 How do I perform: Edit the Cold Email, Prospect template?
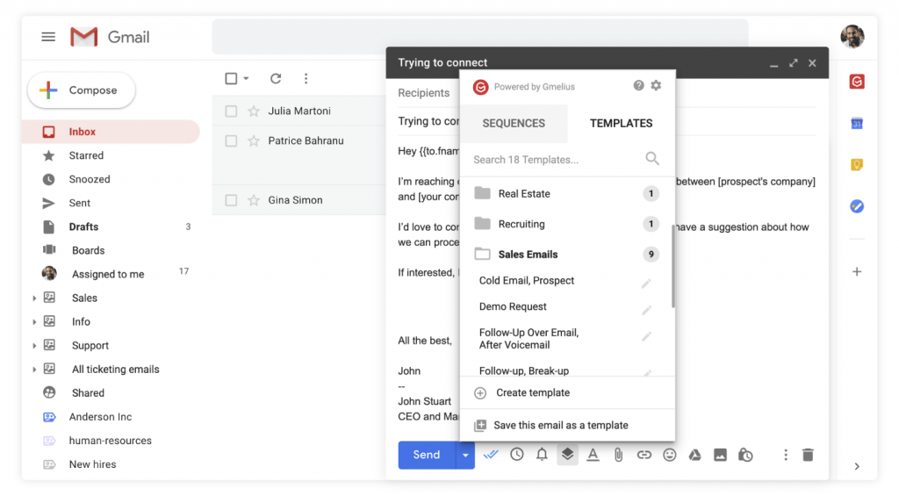pyautogui.click(x=646, y=284)
